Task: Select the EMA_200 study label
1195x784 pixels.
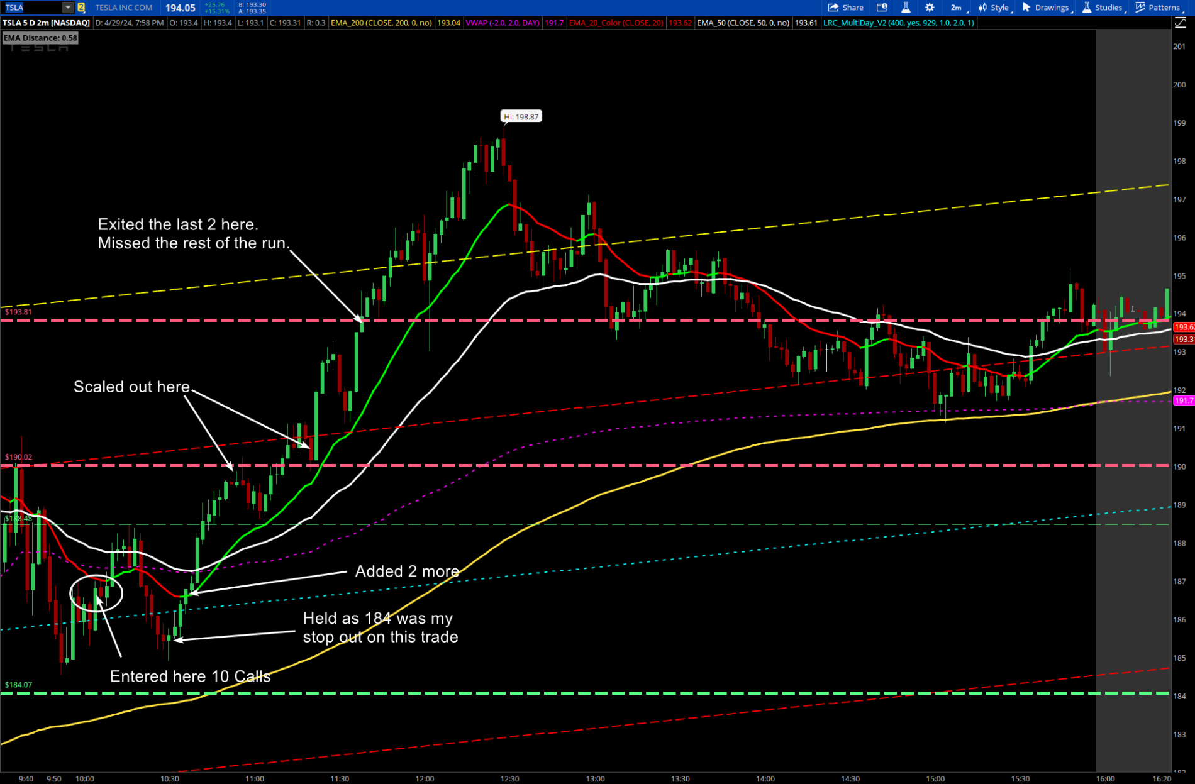Action: (381, 23)
